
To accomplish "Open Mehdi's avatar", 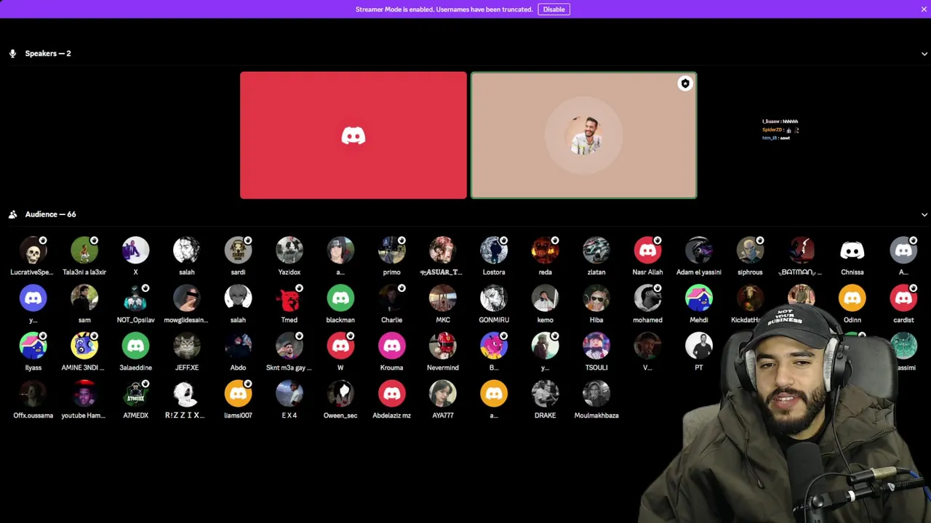I will click(x=699, y=299).
